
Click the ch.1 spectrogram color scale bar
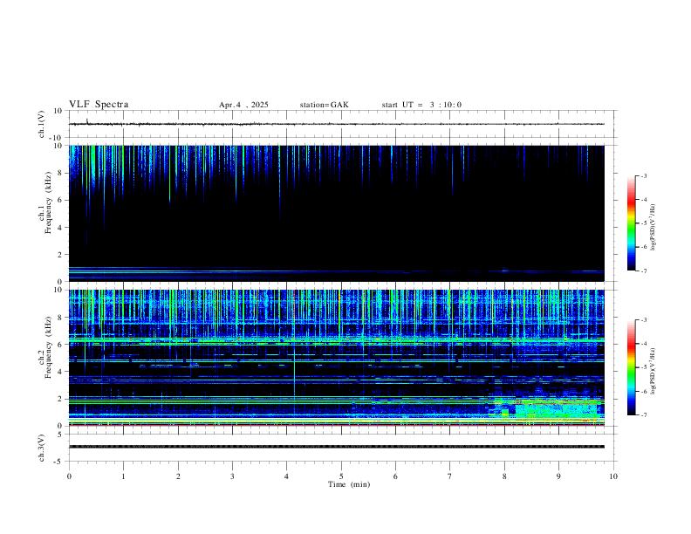click(x=631, y=223)
